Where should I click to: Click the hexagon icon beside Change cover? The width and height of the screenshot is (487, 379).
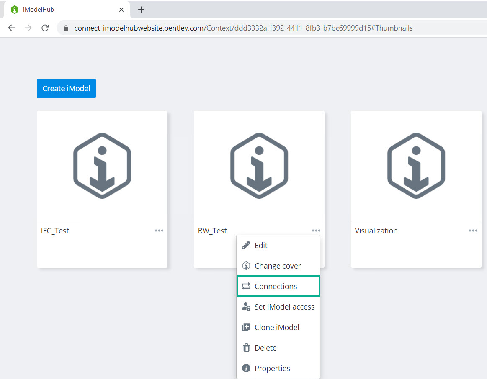coord(246,266)
